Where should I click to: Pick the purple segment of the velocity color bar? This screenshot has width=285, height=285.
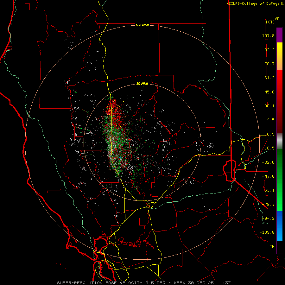280,35
